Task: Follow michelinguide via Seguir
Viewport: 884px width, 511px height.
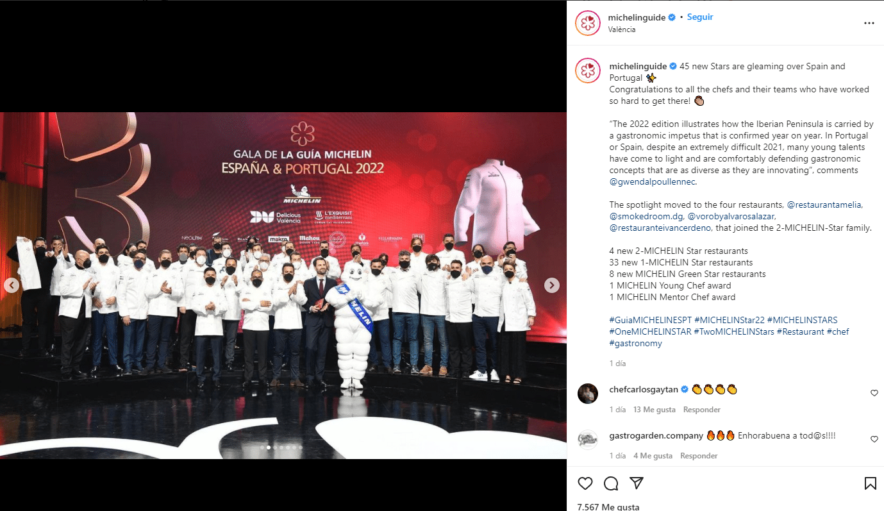Action: [700, 17]
